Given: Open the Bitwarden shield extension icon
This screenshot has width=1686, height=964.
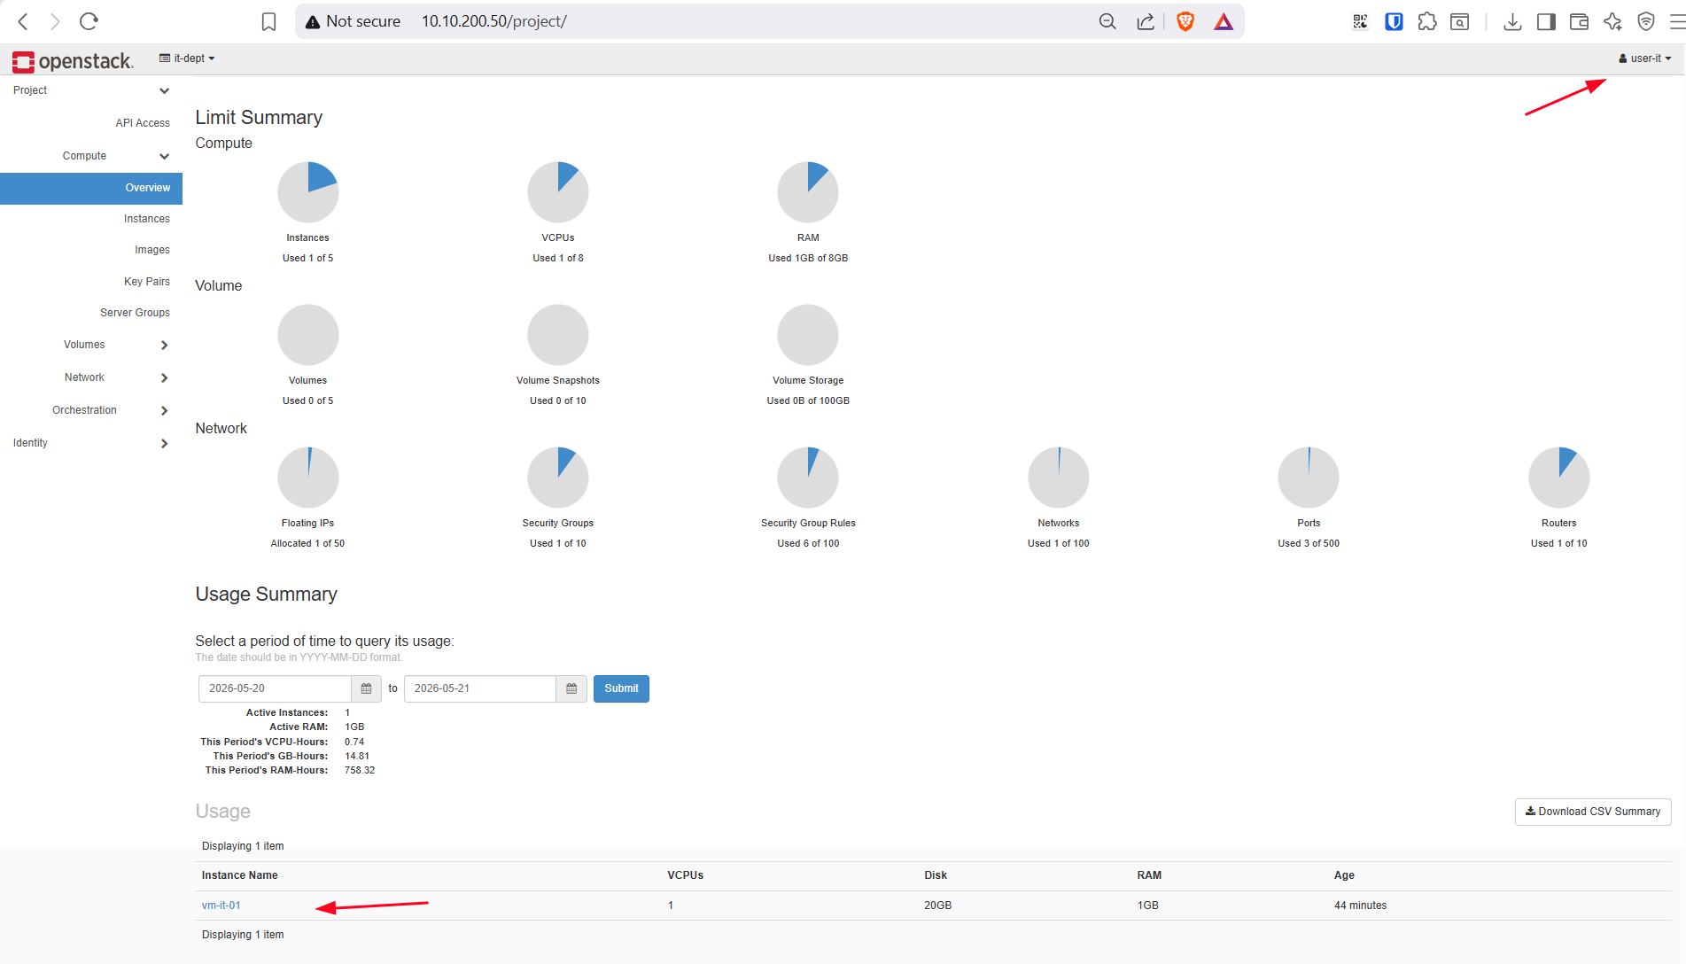Looking at the screenshot, I should (x=1394, y=21).
